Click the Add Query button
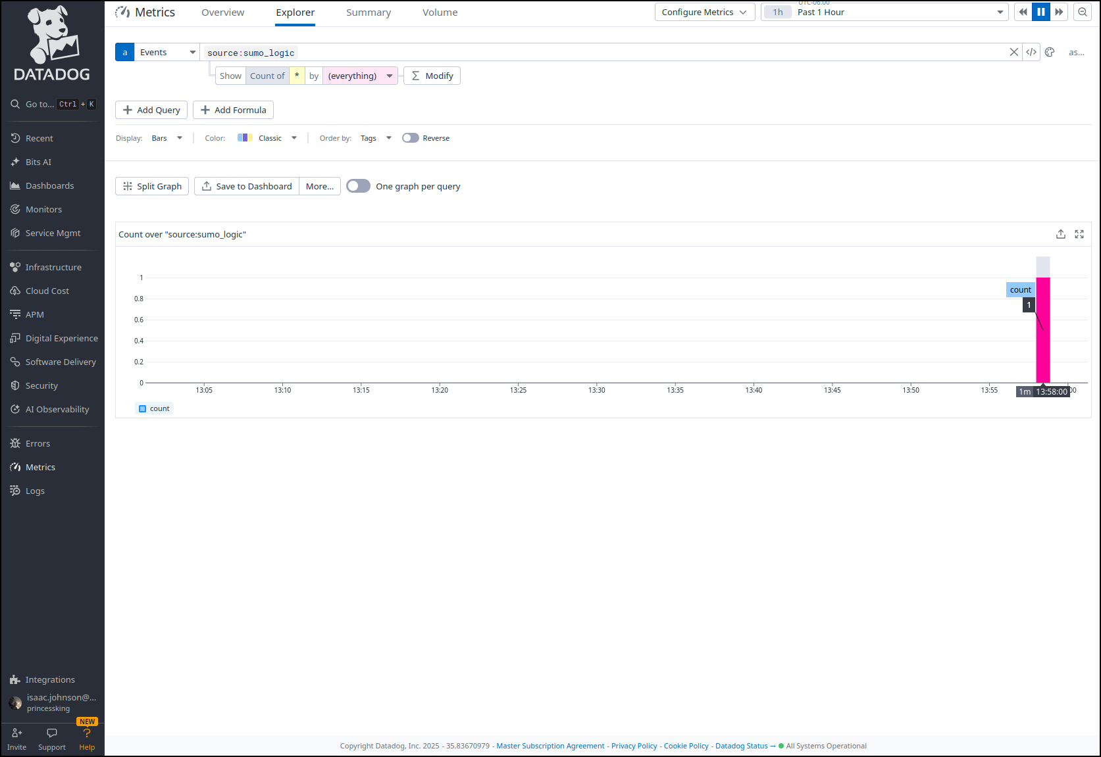The image size is (1101, 757). pos(151,110)
